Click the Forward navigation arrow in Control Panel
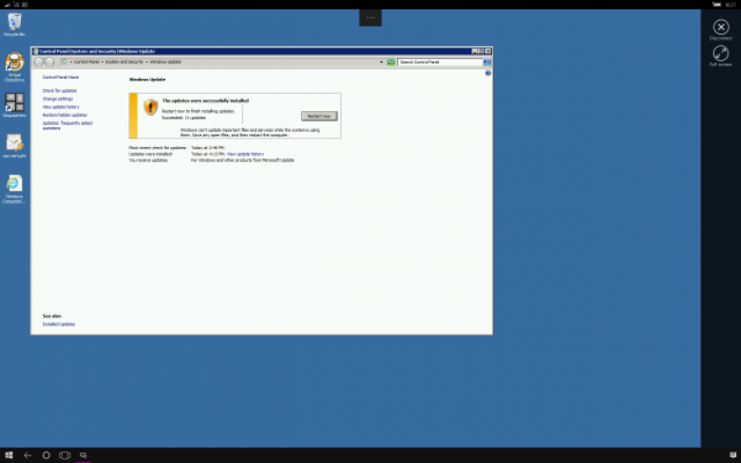 (49, 62)
